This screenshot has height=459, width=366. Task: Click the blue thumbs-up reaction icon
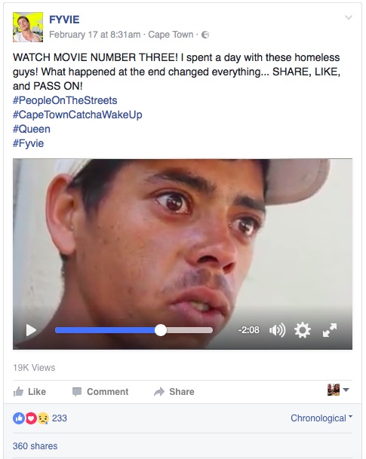coord(18,418)
